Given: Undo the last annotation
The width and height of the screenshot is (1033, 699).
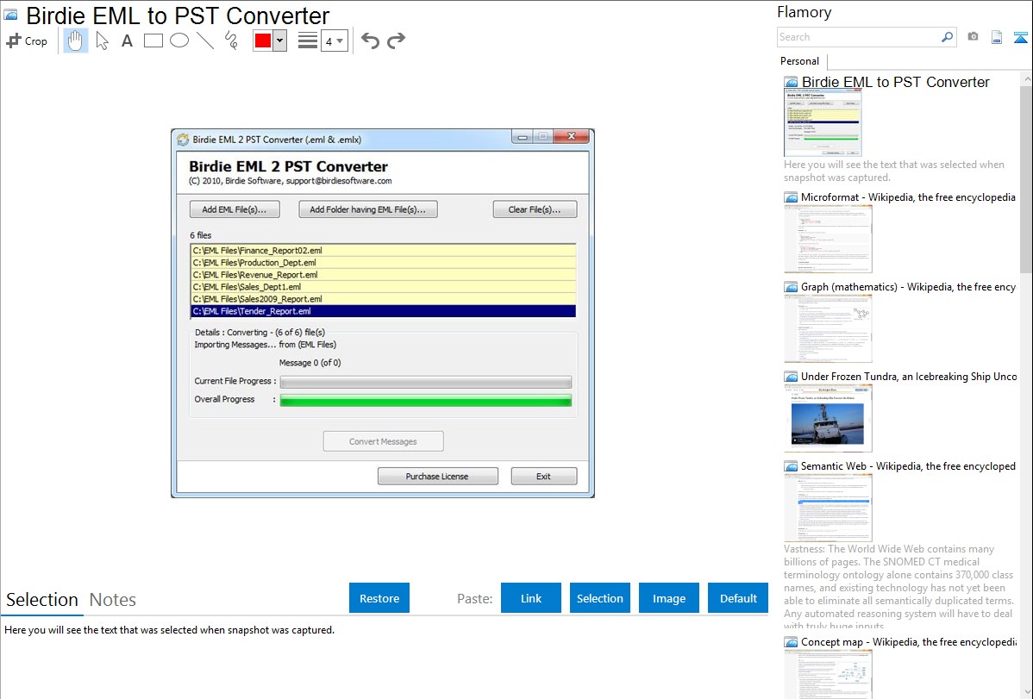Looking at the screenshot, I should pos(370,41).
